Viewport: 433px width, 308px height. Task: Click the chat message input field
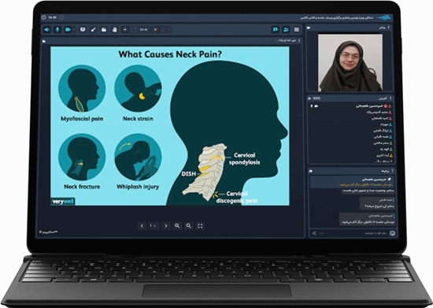[353, 234]
